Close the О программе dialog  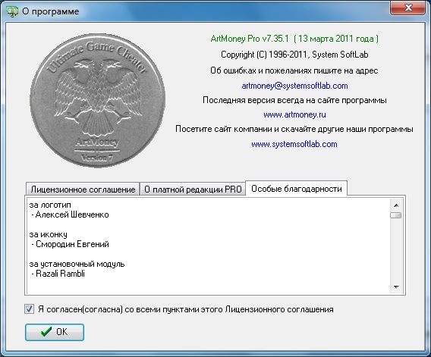(x=408, y=8)
